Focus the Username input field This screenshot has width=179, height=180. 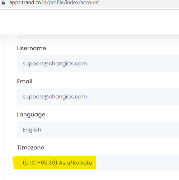click(x=98, y=64)
